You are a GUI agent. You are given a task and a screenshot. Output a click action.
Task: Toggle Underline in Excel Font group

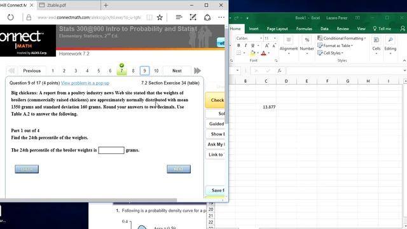[x=252, y=45]
